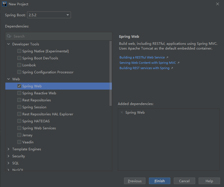This screenshot has height=187, width=224.
Task: Remove Spring Web from added dependencies
Action: 121,112
